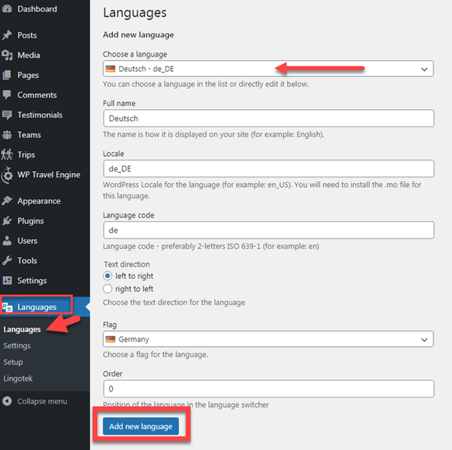Expand the Flag dropdown showing Germany

coord(268,339)
